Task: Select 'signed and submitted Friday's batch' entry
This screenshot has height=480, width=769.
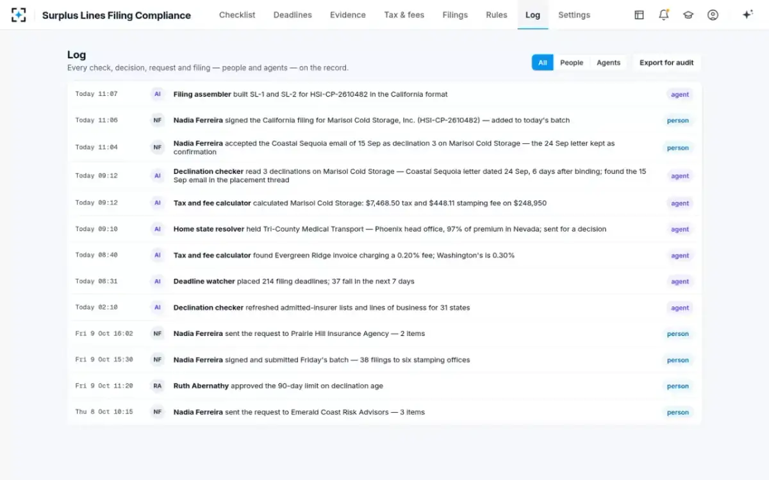Action: [x=384, y=360]
